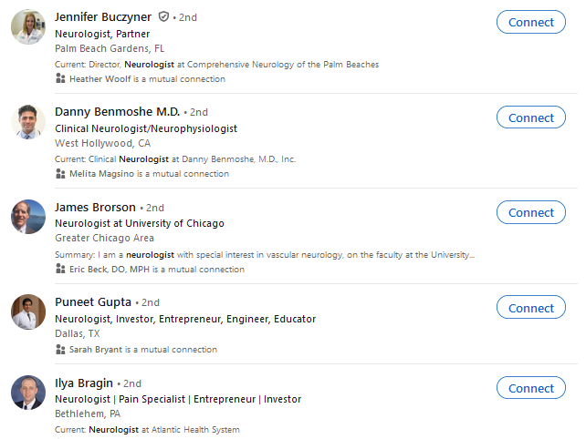Visit James Brorson's profile via name
This screenshot has width=586, height=439.
[95, 207]
